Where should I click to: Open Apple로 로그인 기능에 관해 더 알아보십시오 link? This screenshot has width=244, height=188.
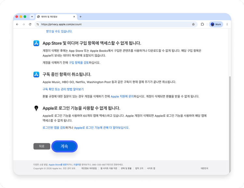pyautogui.click(x=102, y=128)
